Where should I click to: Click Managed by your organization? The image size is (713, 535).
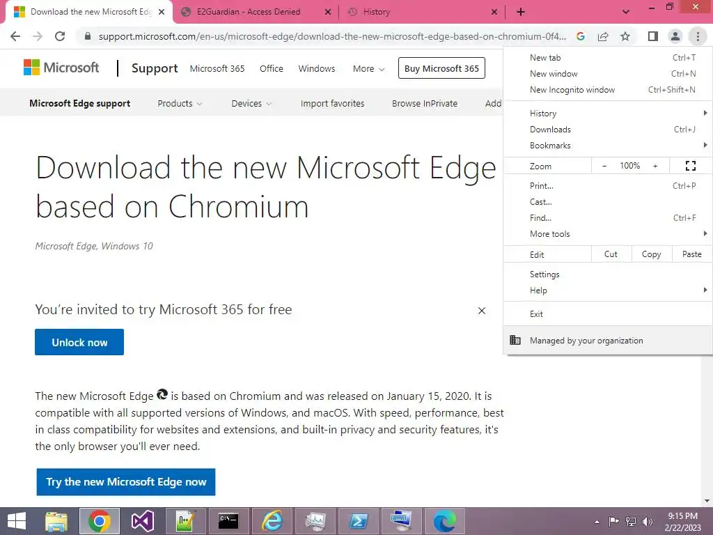click(x=608, y=340)
